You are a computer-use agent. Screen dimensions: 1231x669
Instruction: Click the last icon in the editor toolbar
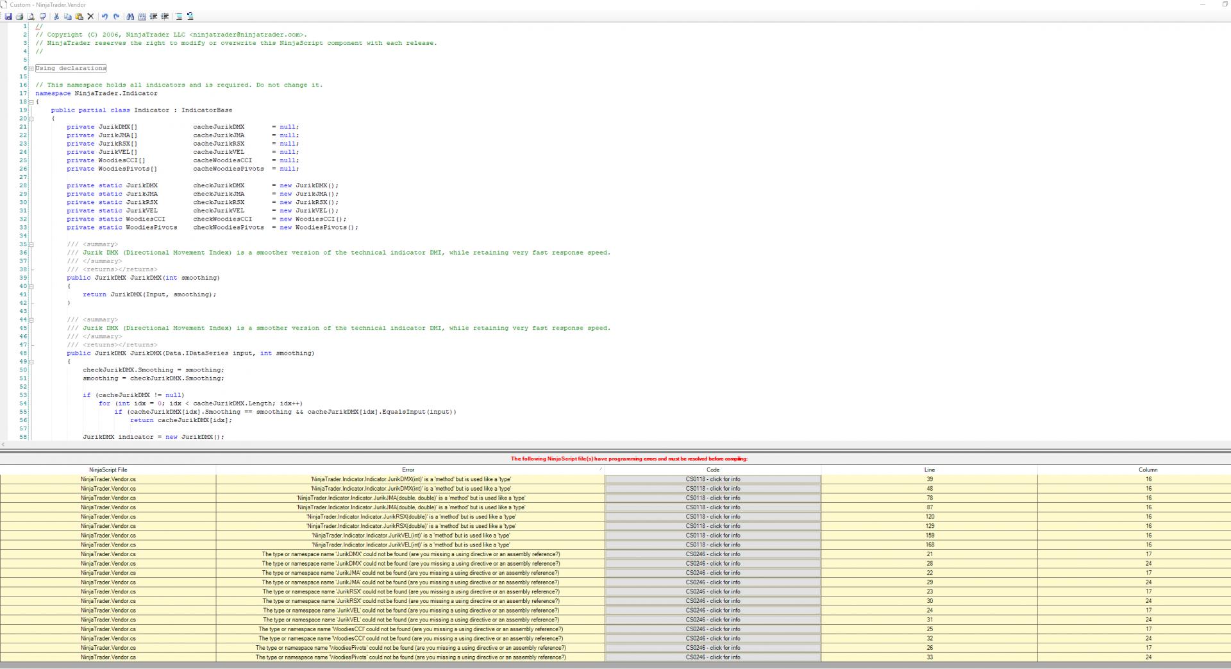click(x=190, y=17)
